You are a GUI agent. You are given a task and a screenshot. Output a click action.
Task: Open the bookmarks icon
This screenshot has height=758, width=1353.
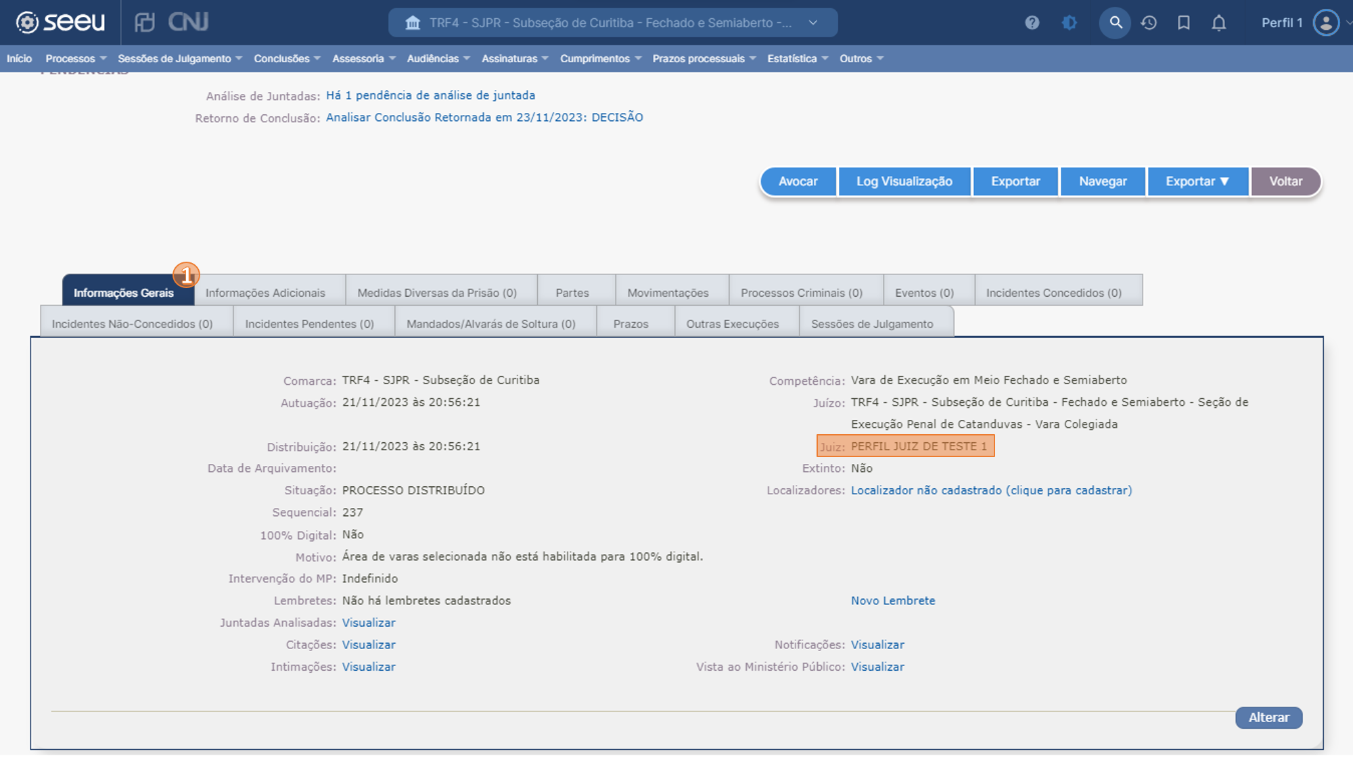coord(1184,23)
